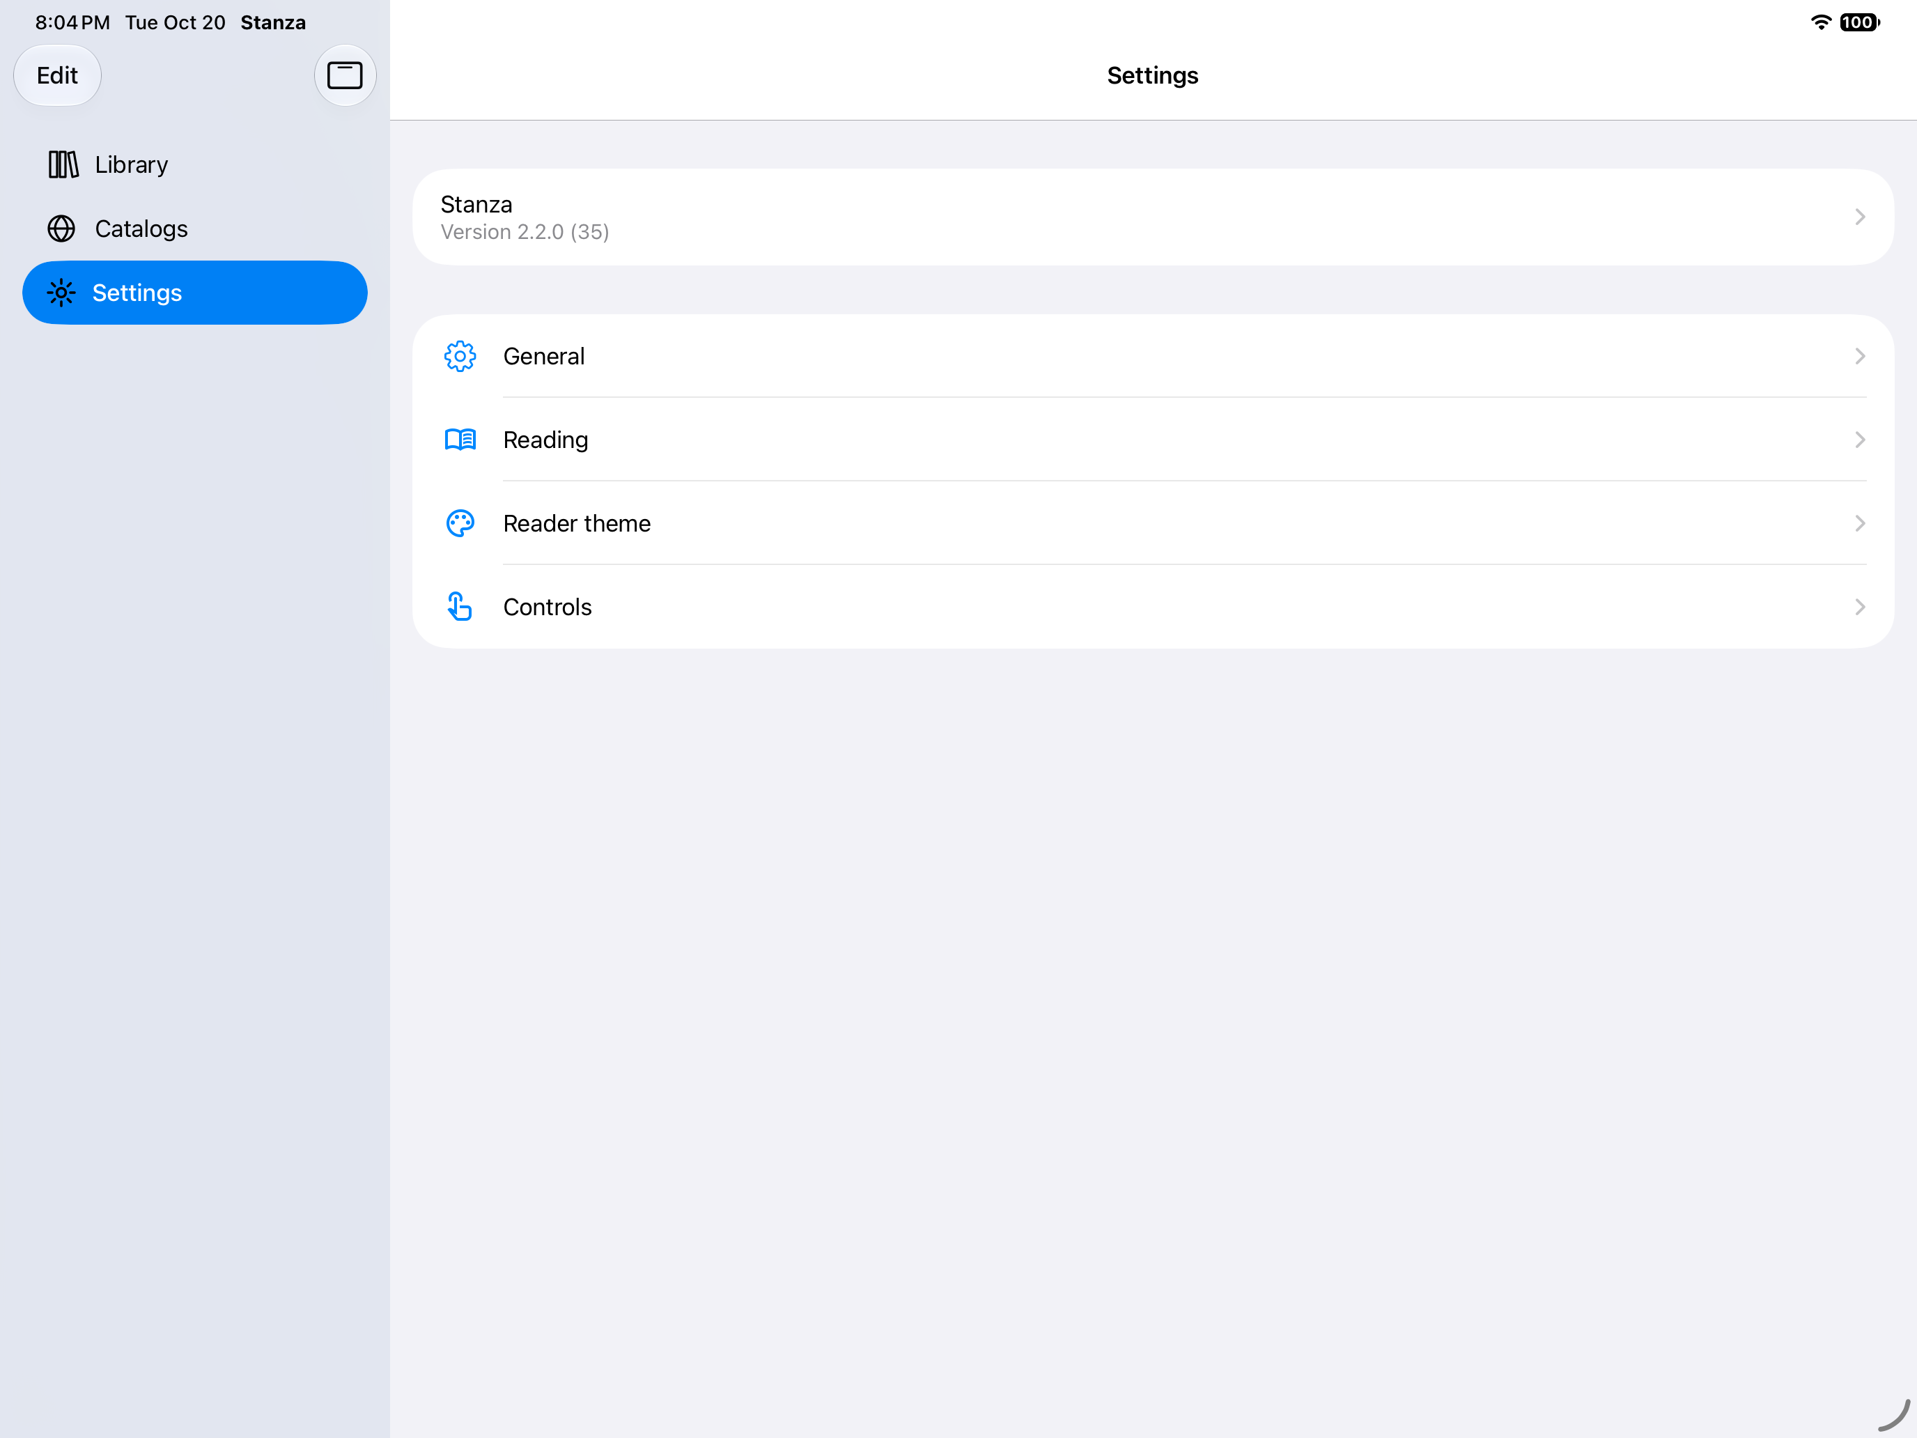
Task: Click the Settings page title
Action: point(1153,75)
